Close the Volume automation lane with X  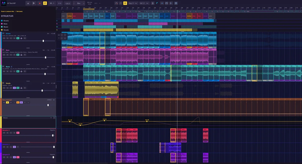point(54,117)
